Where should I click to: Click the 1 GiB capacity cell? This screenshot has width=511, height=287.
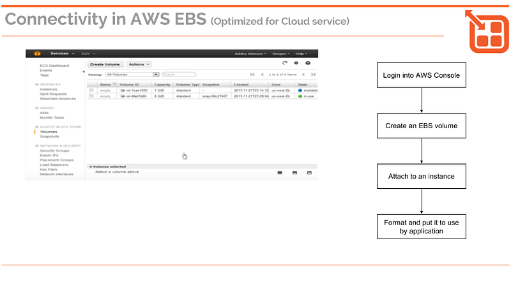[x=159, y=91]
